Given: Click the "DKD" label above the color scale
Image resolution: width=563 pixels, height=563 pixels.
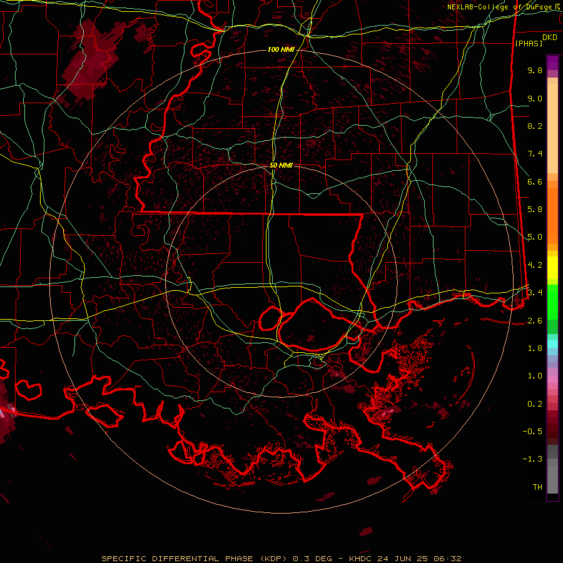Looking at the screenshot, I should [550, 38].
